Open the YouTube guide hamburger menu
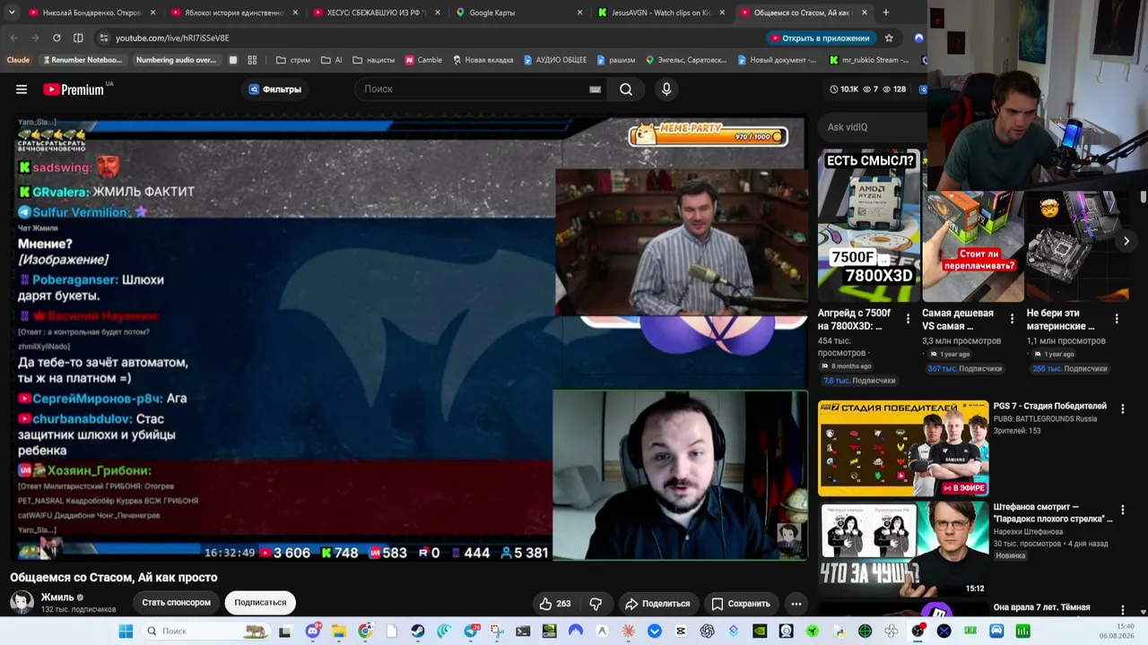The height and width of the screenshot is (645, 1148). point(22,90)
